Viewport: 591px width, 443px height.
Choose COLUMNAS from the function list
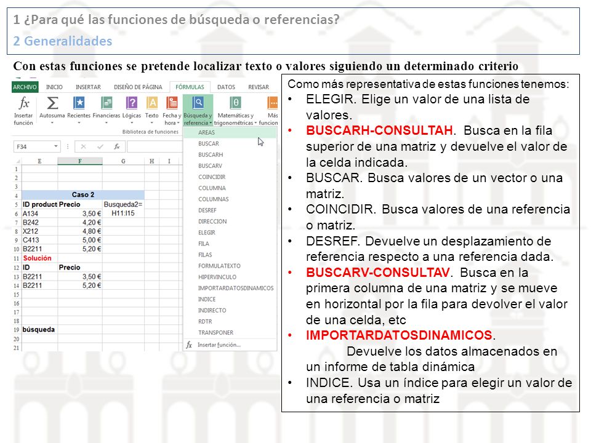coord(230,199)
